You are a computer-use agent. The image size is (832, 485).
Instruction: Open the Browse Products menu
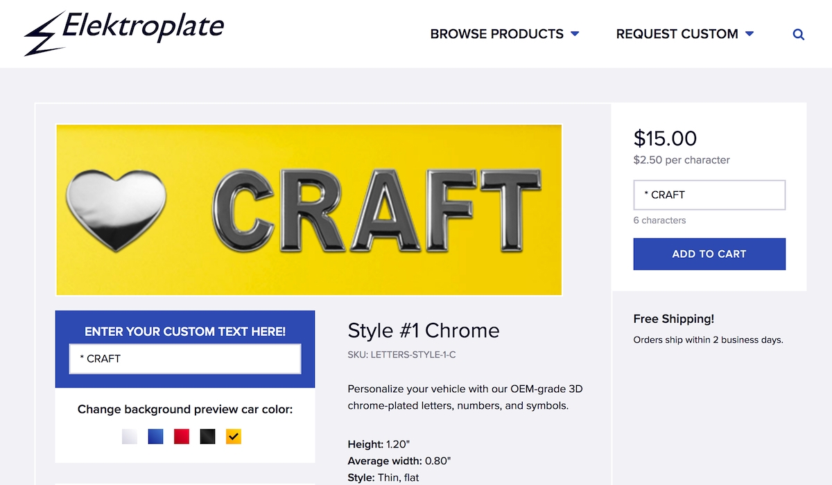[496, 34]
